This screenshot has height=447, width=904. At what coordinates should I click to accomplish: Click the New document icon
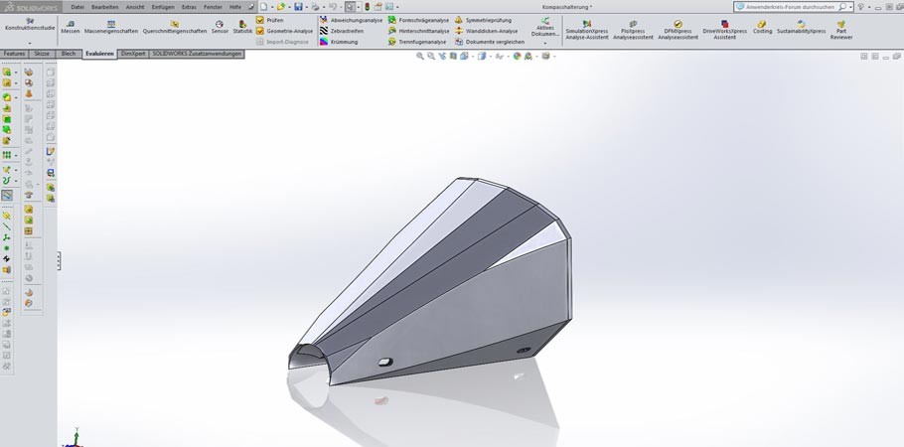tap(263, 7)
